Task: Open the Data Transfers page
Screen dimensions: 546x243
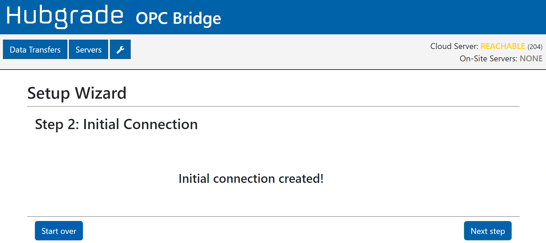Action: click(x=35, y=50)
